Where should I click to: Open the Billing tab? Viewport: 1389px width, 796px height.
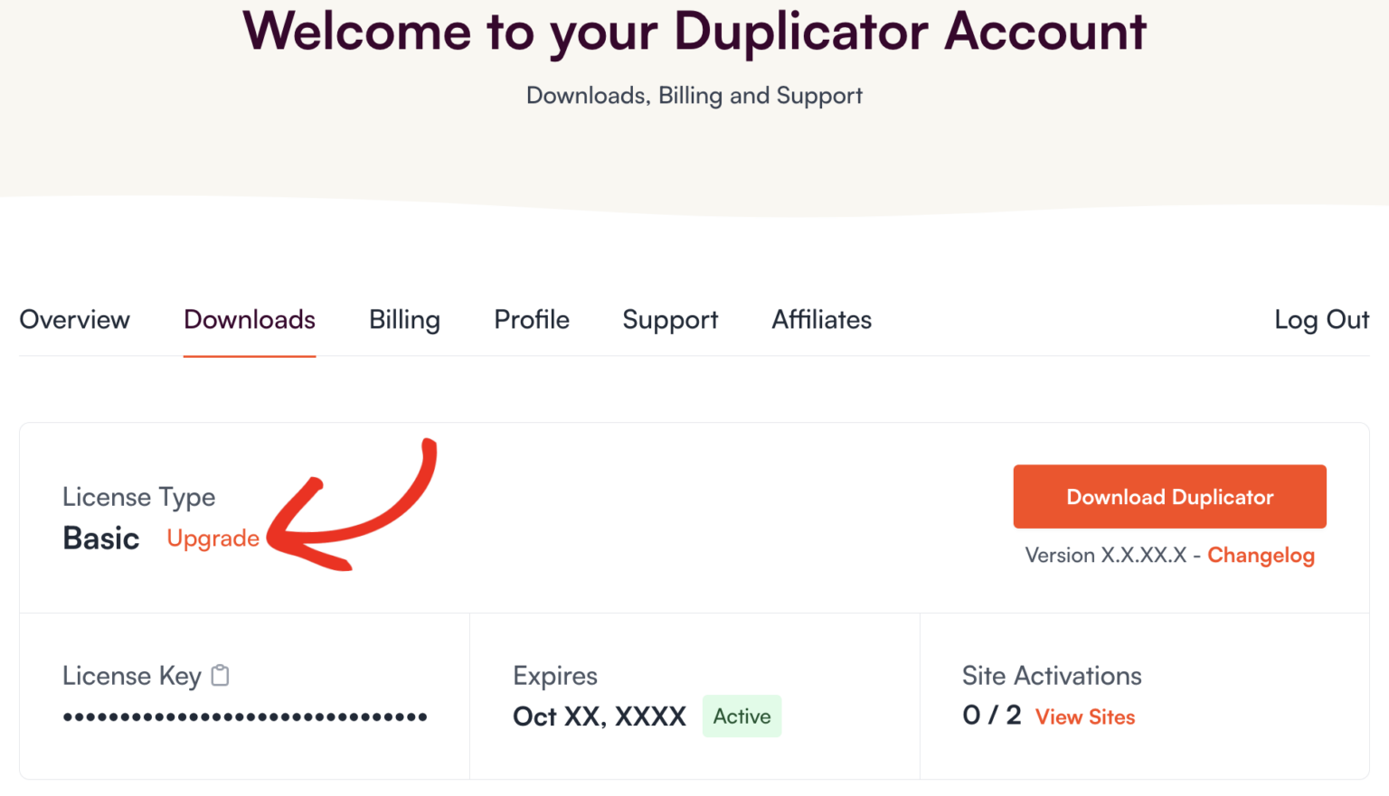pos(404,320)
